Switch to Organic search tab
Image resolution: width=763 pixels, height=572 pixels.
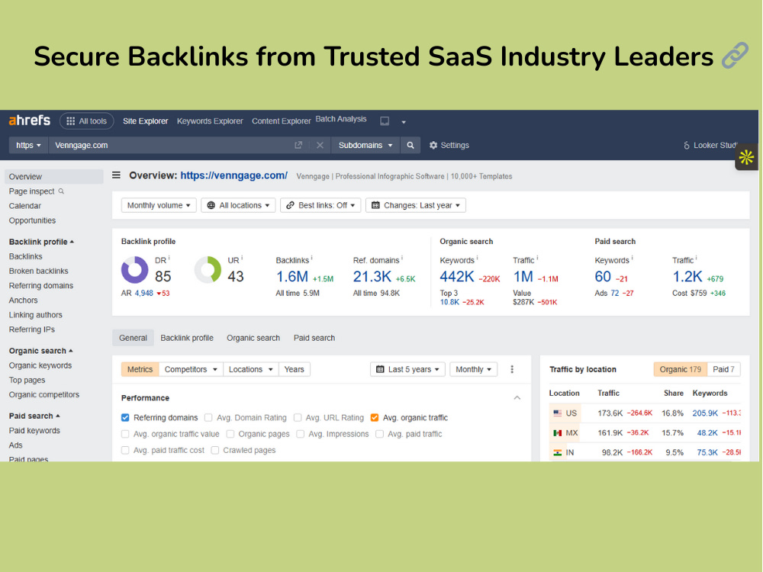[x=253, y=338]
